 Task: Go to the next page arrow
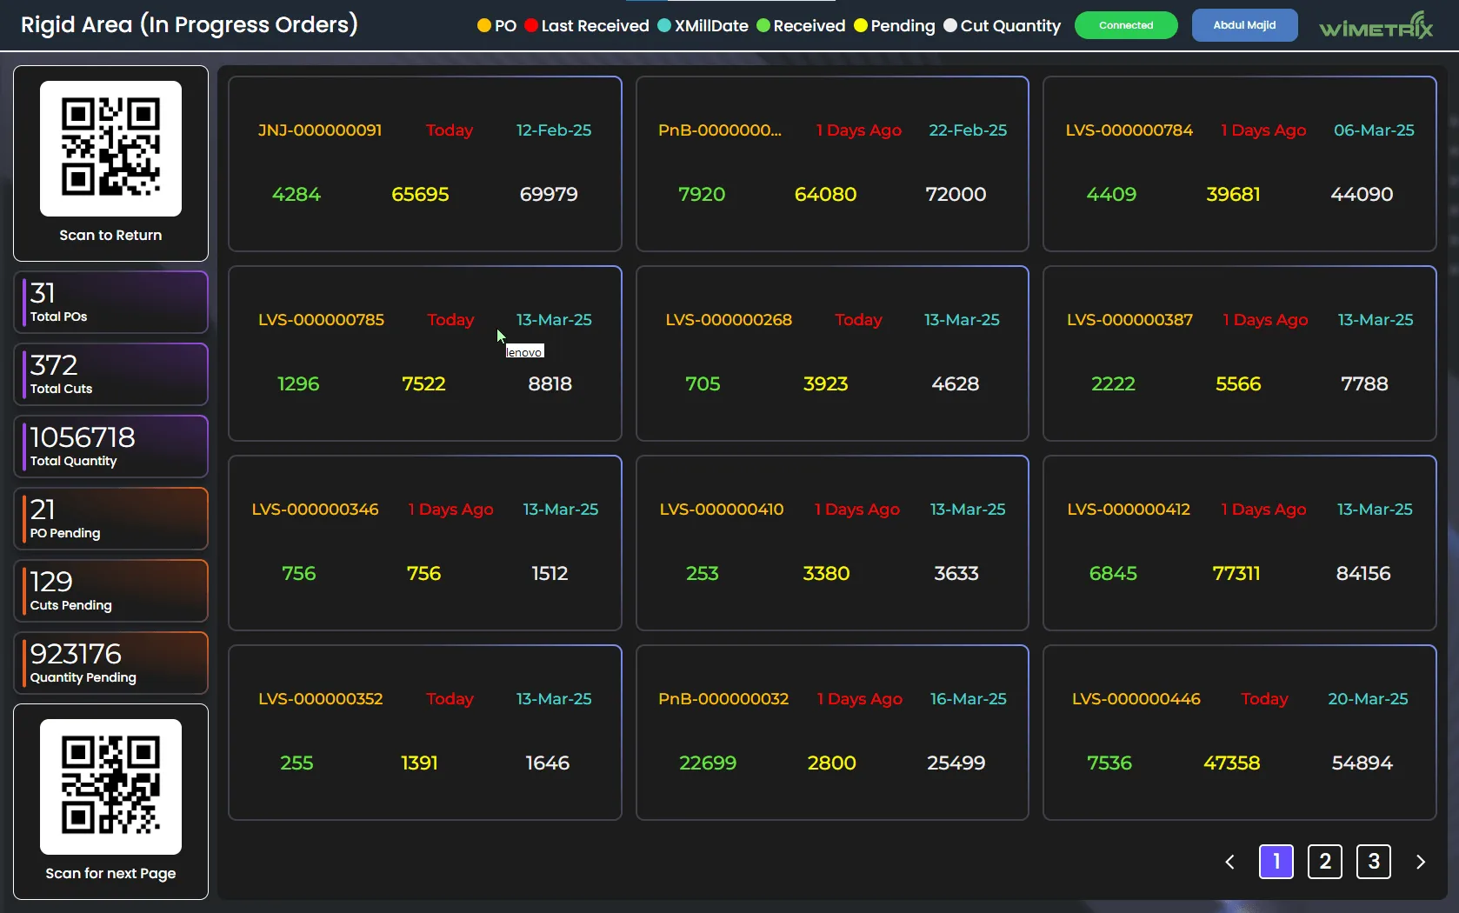point(1420,862)
